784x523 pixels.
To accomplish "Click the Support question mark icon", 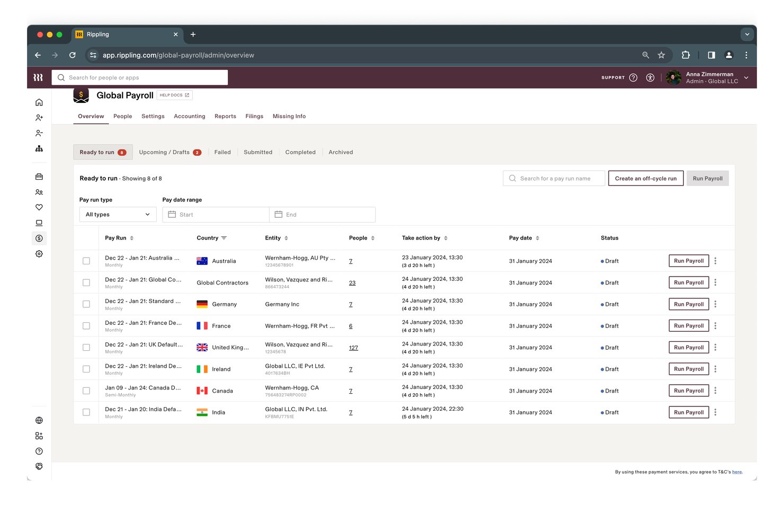I will pyautogui.click(x=633, y=77).
